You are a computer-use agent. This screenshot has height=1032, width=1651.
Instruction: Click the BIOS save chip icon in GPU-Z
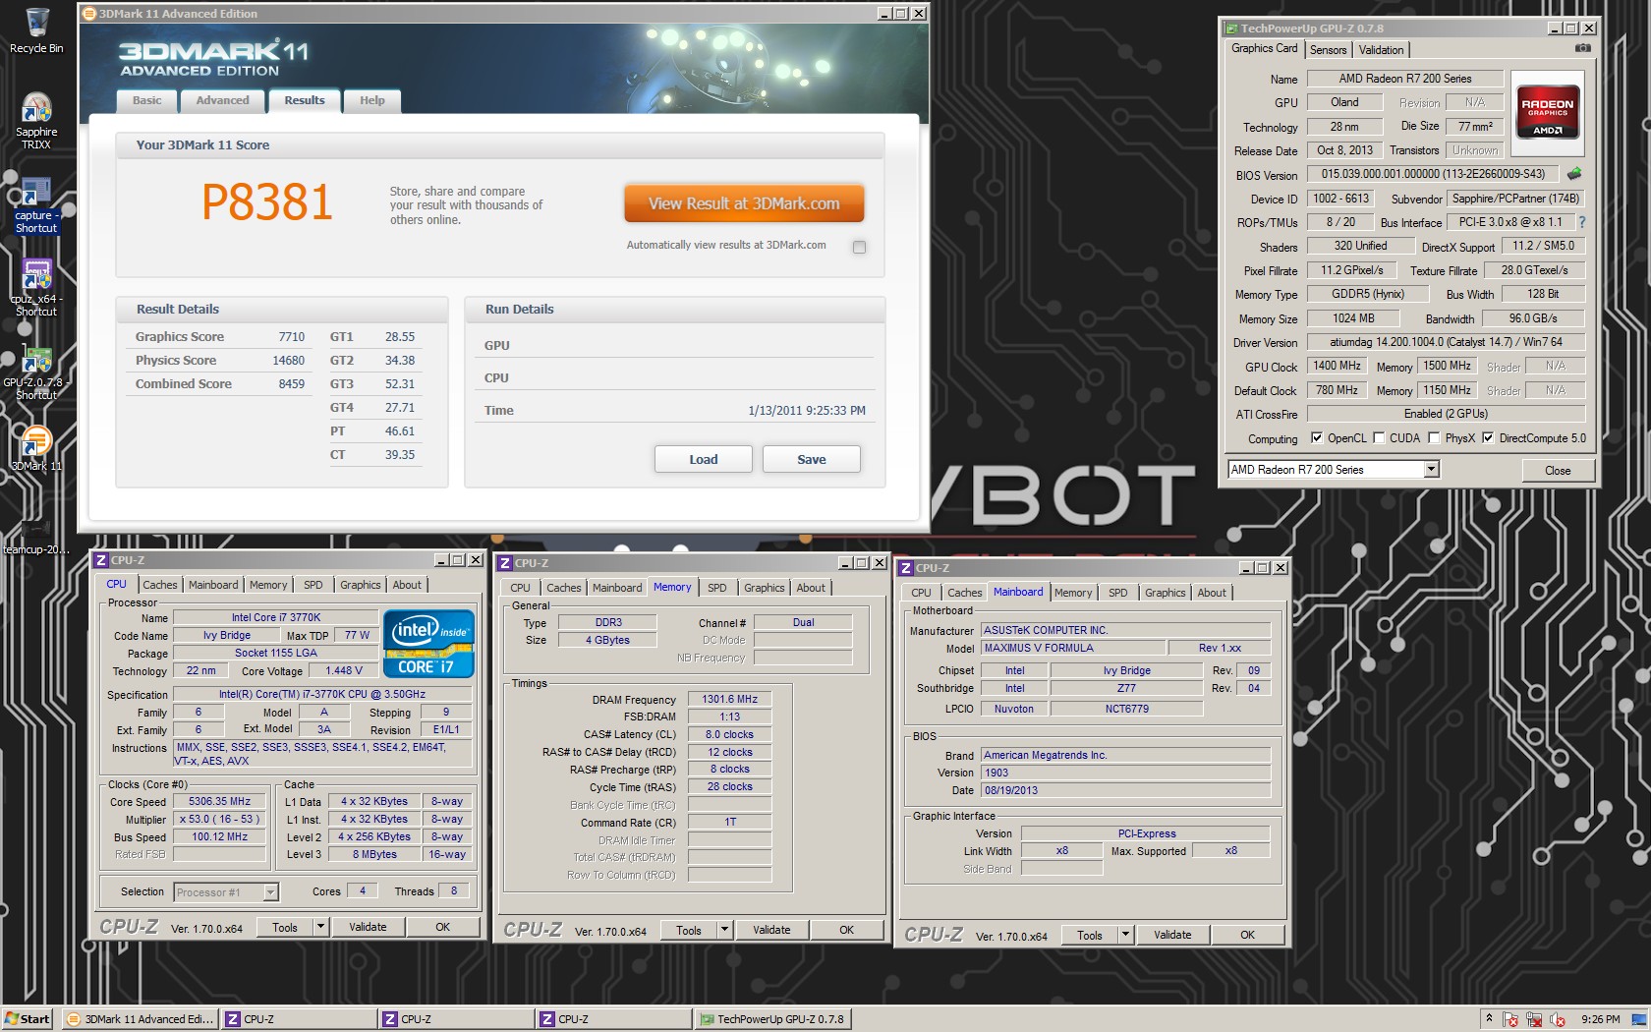click(1574, 174)
